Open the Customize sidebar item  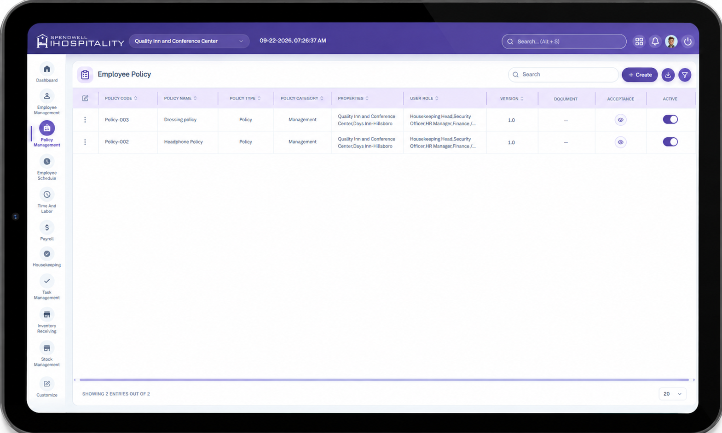[47, 387]
